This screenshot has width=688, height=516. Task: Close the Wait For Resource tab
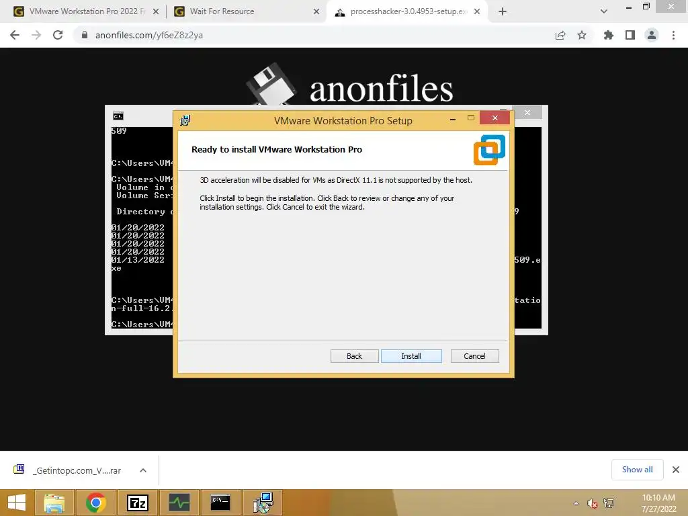(x=316, y=11)
